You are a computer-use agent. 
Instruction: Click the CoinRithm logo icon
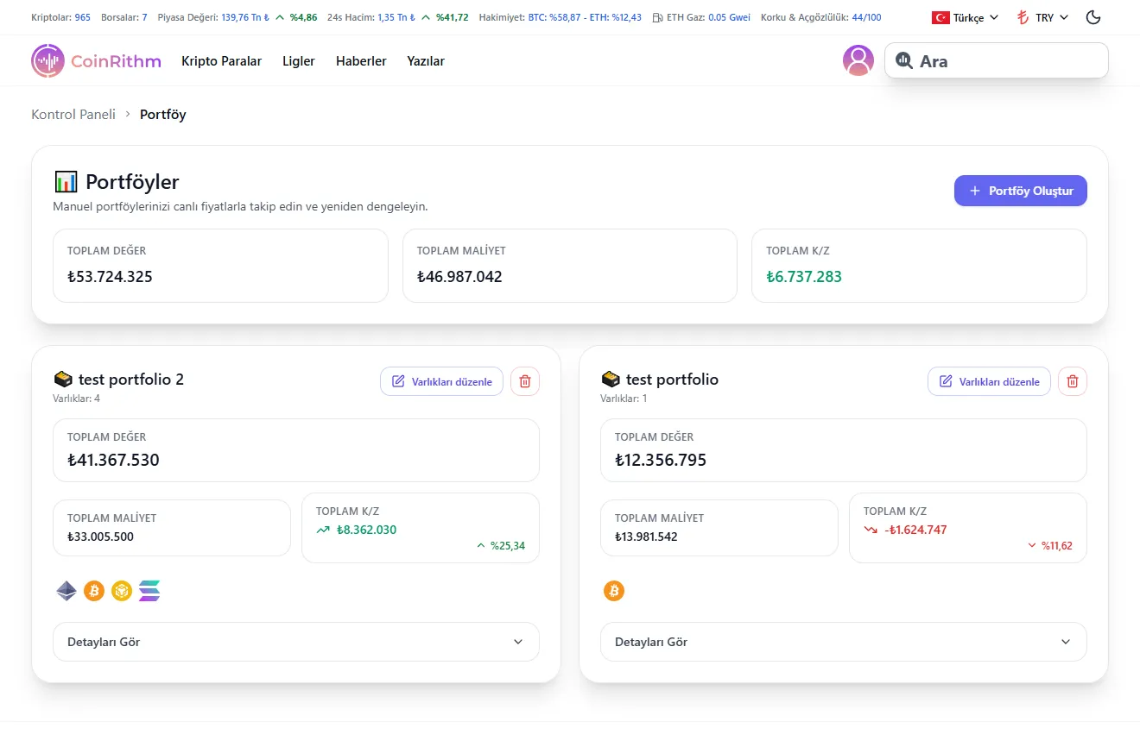[x=48, y=61]
